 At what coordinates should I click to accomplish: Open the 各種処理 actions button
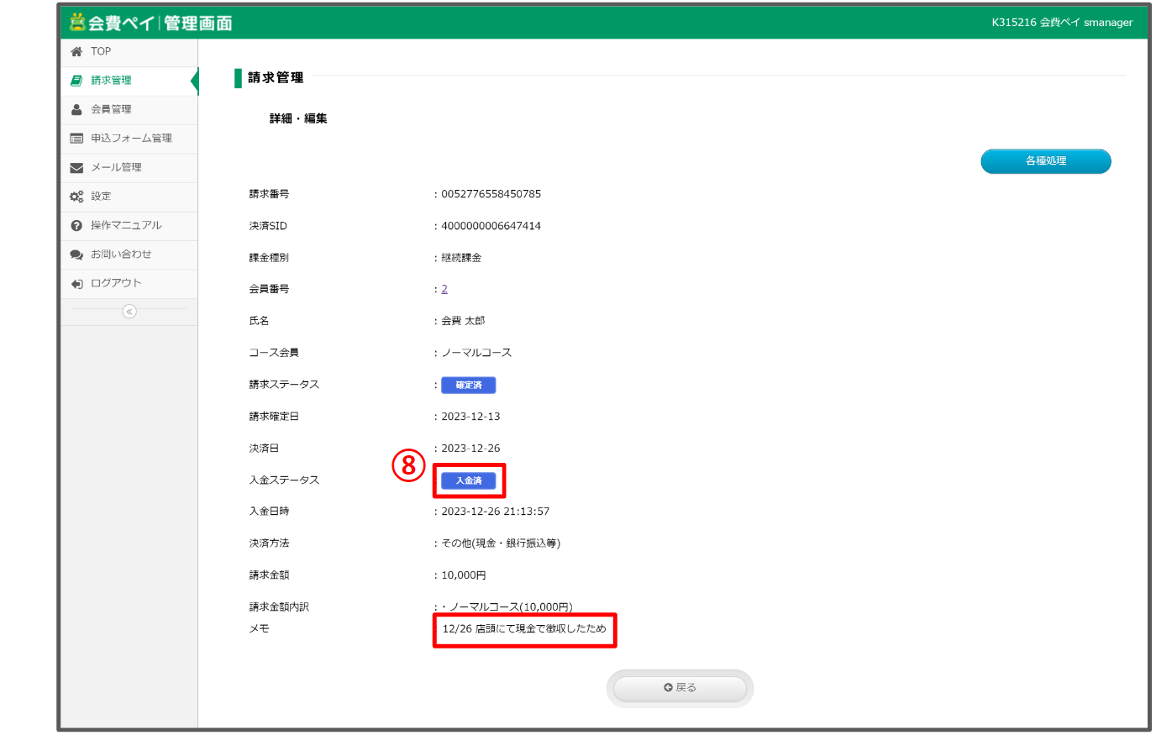(x=1045, y=161)
